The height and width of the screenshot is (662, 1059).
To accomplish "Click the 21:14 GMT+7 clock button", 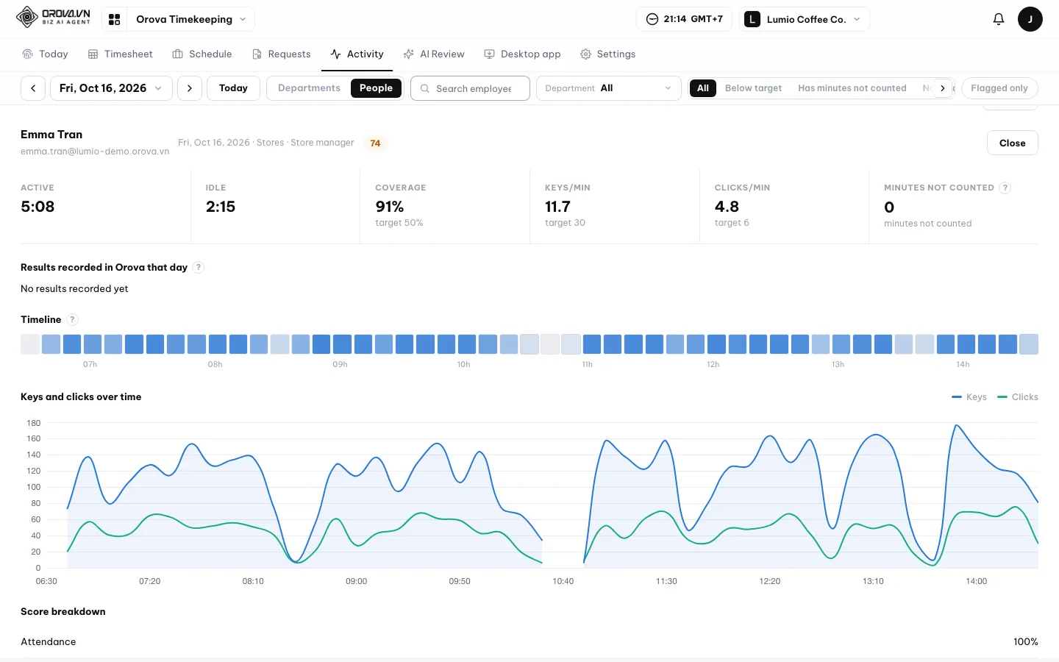I will (x=684, y=19).
